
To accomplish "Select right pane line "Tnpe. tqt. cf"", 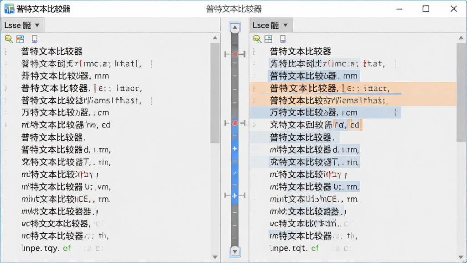I will 294,248.
